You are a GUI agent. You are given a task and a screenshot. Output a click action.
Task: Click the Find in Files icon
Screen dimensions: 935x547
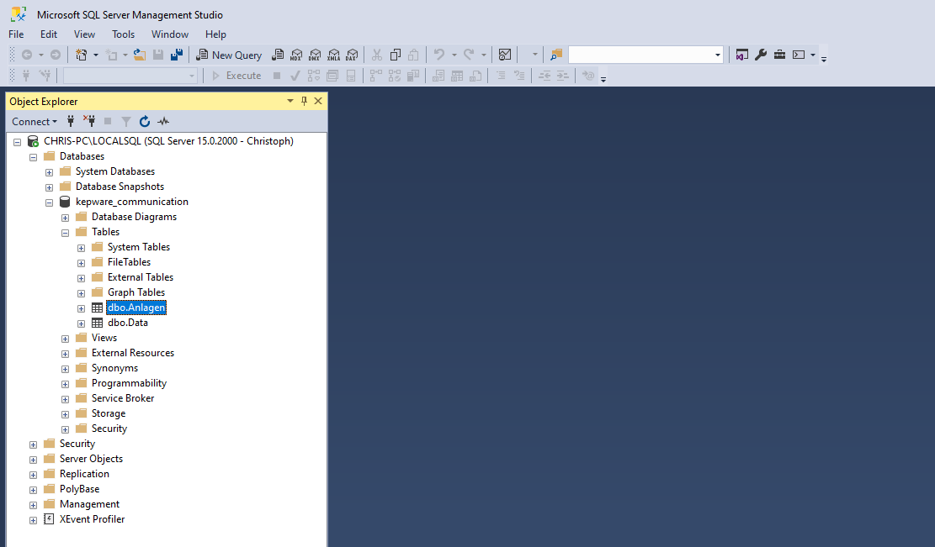pos(555,55)
